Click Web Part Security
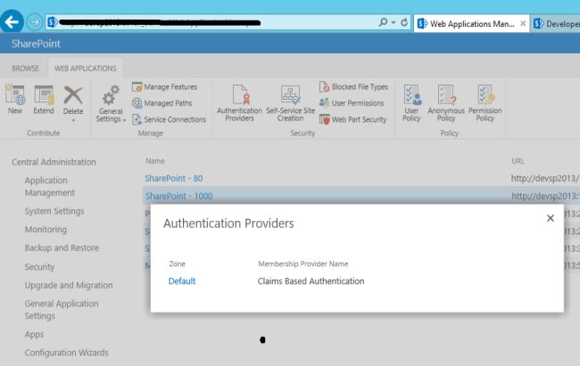The height and width of the screenshot is (366, 580). point(352,119)
